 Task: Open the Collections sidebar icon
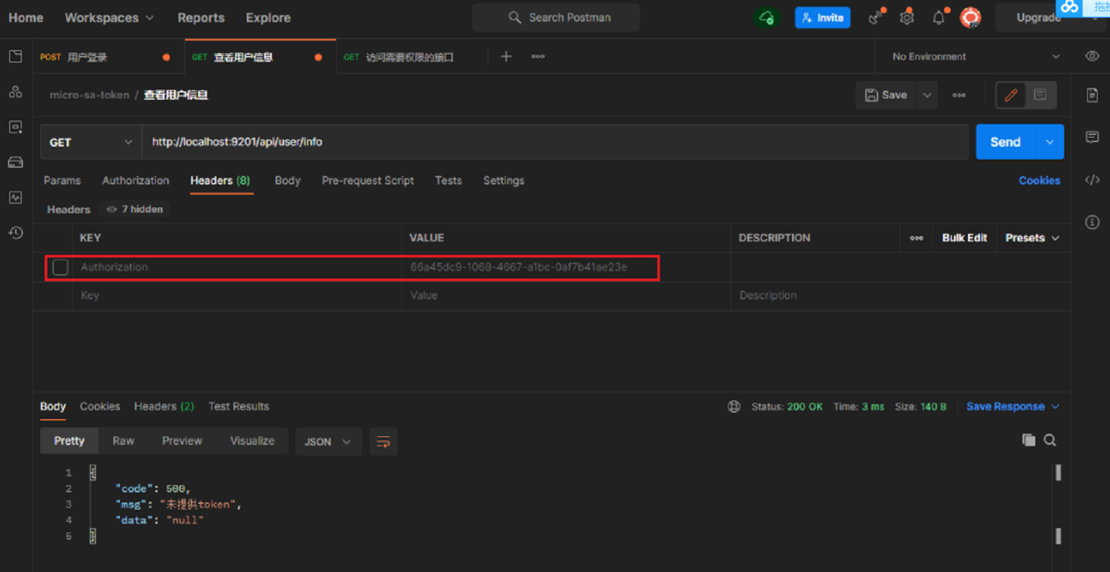click(x=16, y=57)
